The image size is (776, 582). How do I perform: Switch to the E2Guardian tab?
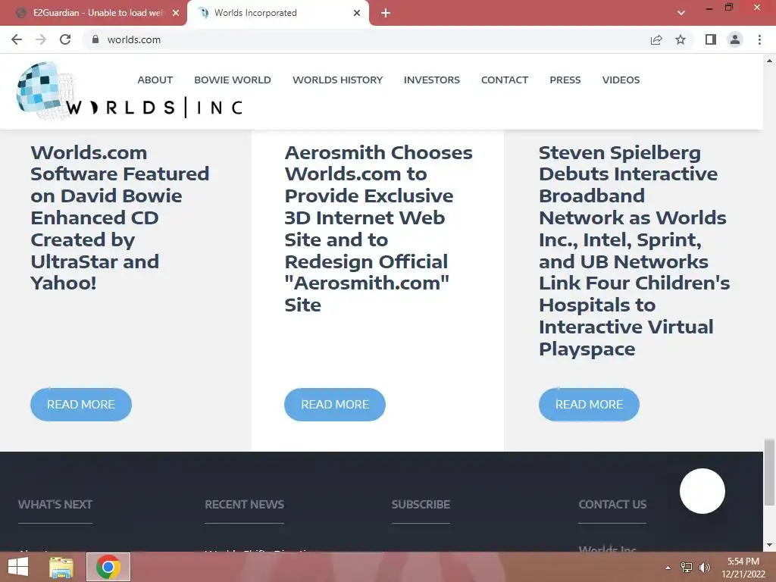coord(92,13)
